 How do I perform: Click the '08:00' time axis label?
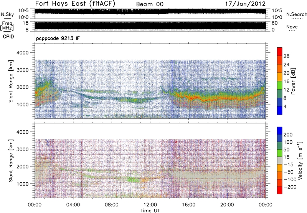click(x=112, y=205)
